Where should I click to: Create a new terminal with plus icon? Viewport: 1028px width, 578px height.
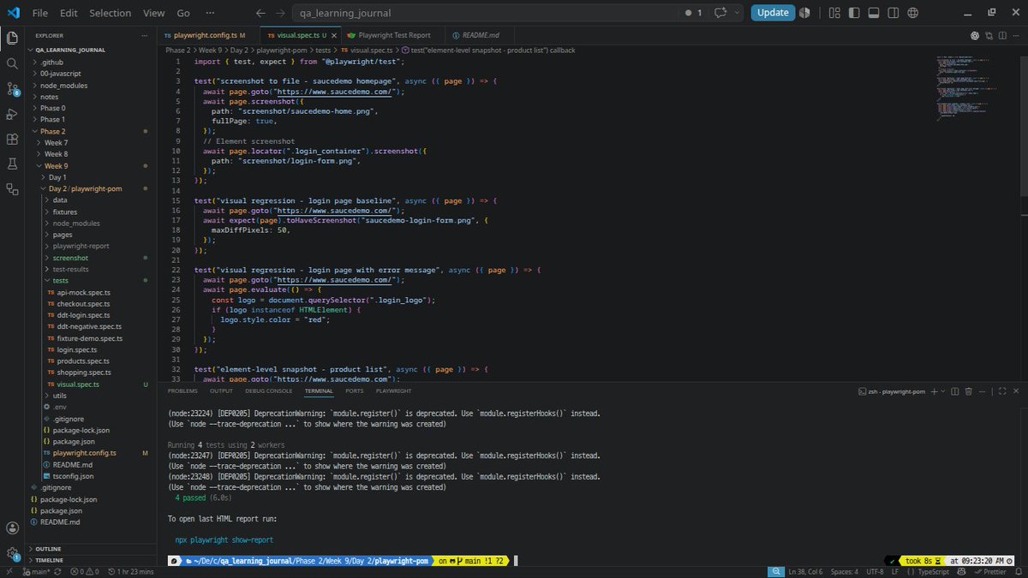click(x=935, y=391)
